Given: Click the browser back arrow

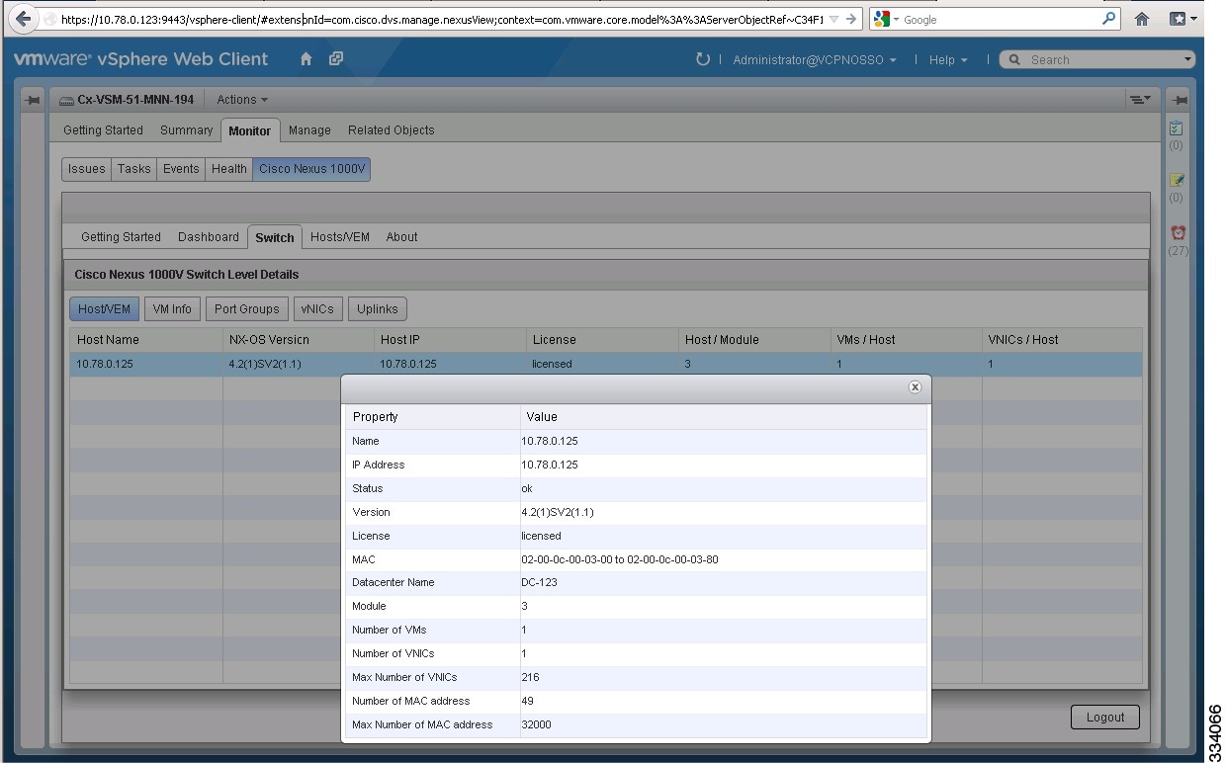Looking at the screenshot, I should tap(22, 18).
